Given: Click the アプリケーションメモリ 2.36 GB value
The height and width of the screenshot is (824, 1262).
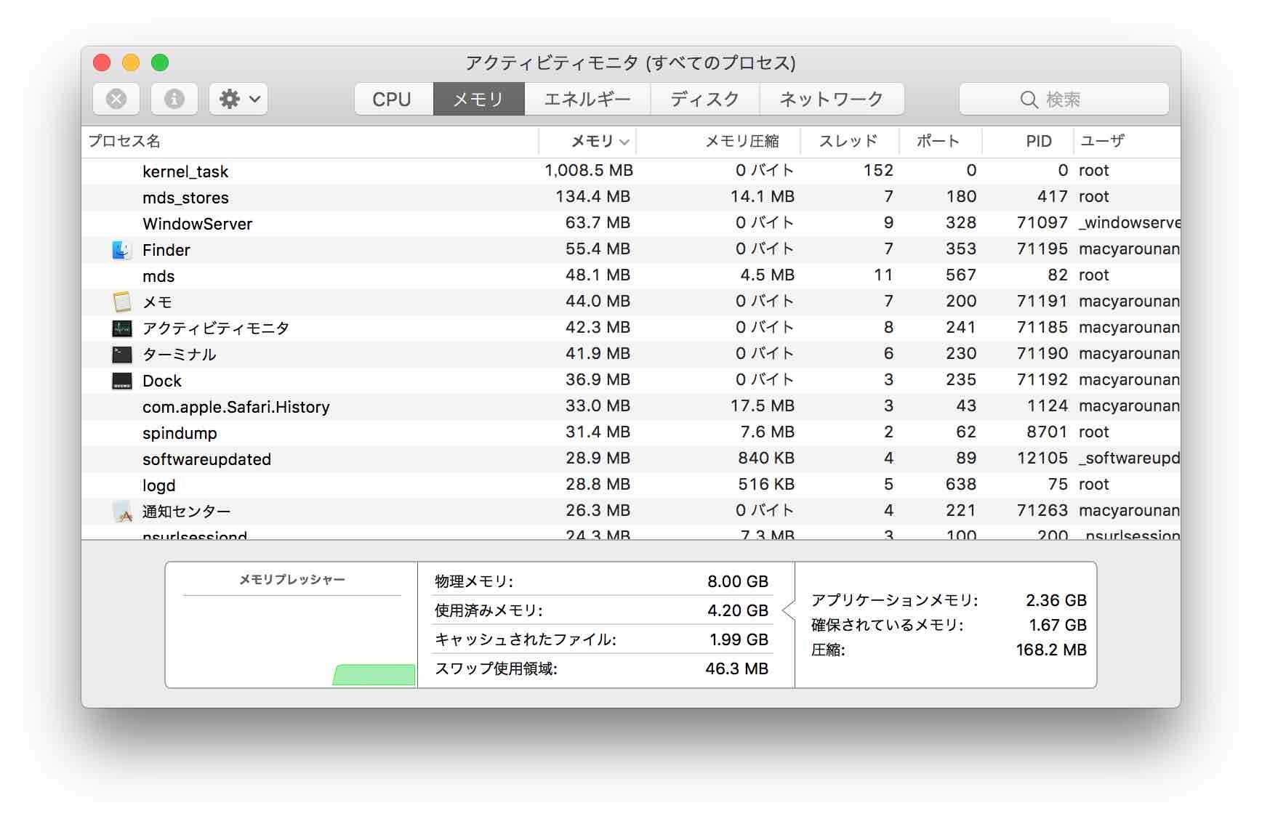Looking at the screenshot, I should point(1056,600).
